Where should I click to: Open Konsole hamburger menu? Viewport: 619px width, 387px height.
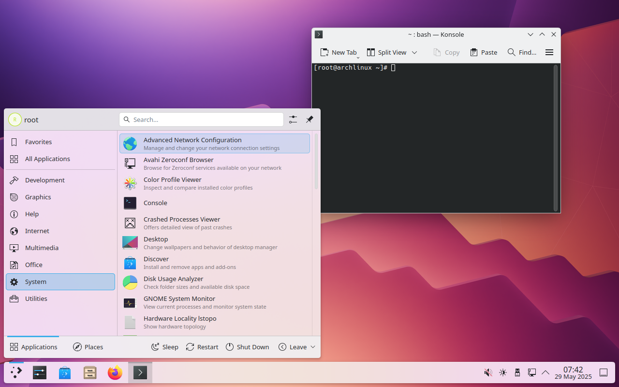coord(549,52)
